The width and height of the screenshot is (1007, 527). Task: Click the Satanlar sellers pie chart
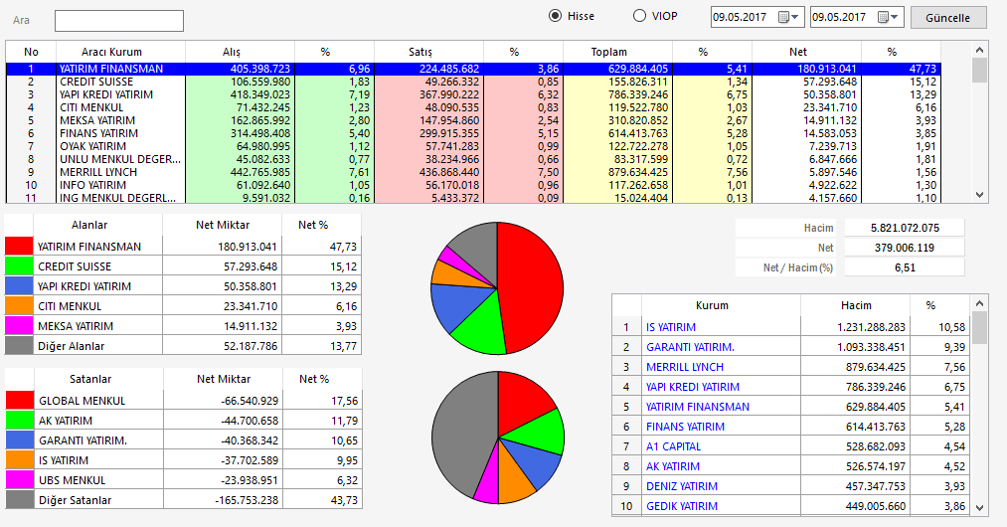(x=498, y=438)
